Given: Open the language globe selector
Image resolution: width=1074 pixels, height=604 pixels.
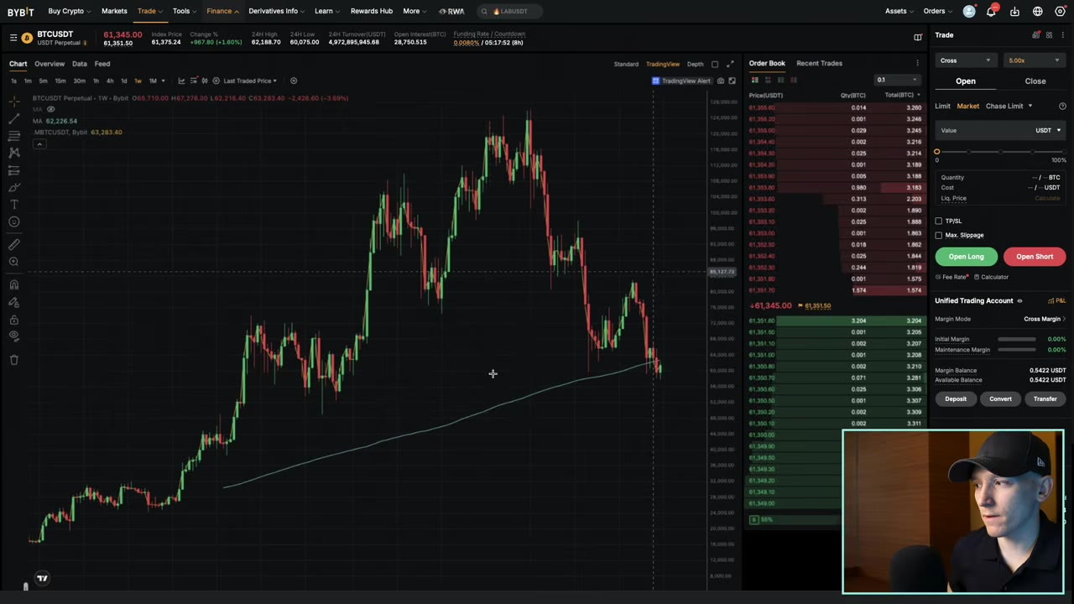Looking at the screenshot, I should pos(1038,11).
